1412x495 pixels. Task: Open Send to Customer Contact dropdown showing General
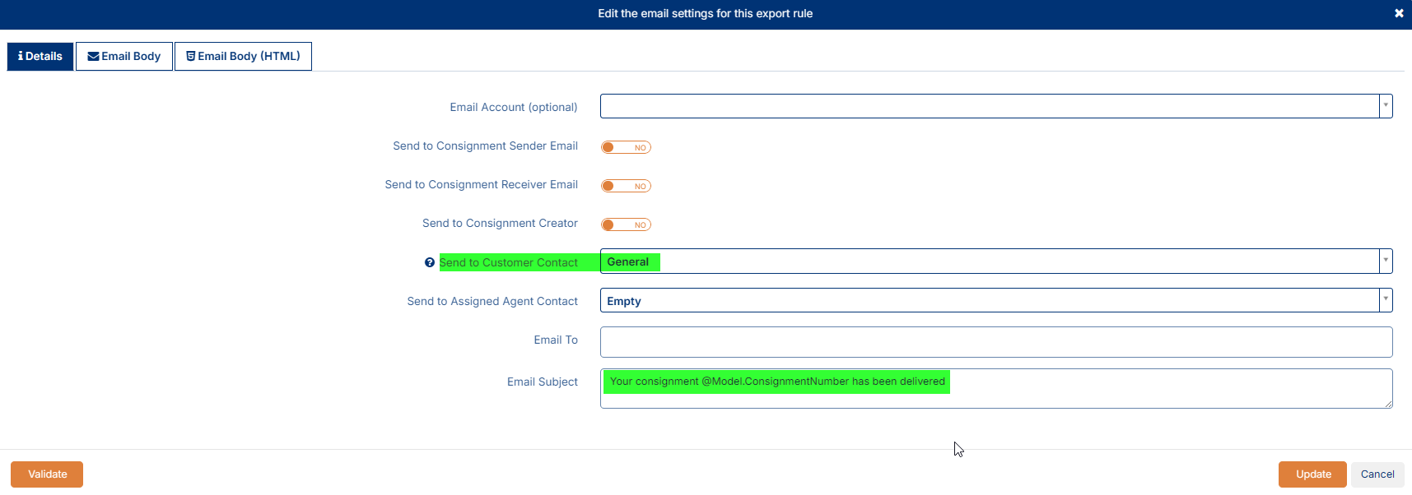point(1386,261)
